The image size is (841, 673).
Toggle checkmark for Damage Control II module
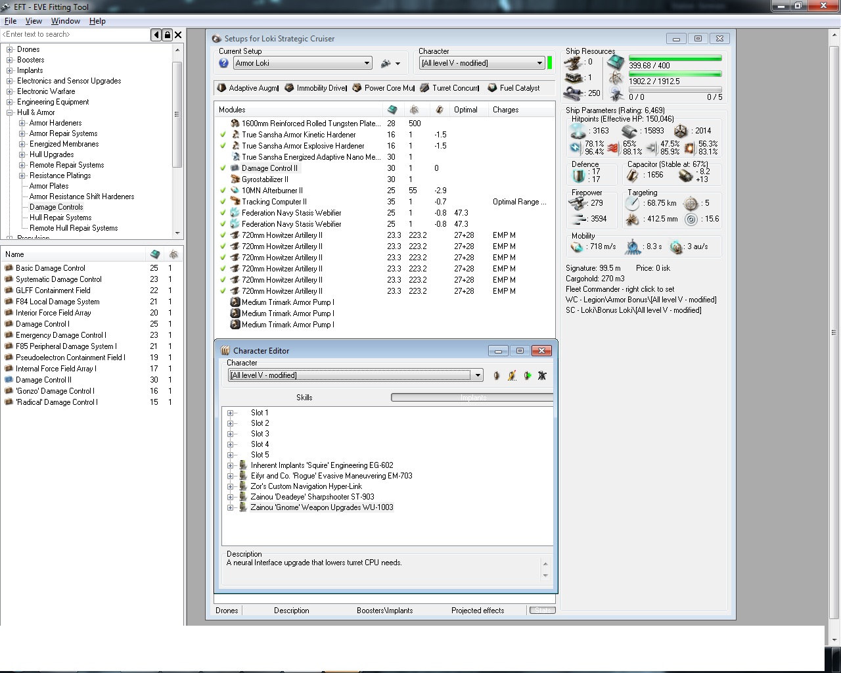[x=223, y=168]
